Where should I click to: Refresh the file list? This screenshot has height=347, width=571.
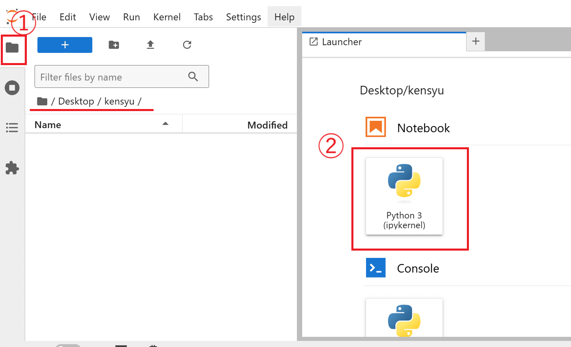[187, 45]
